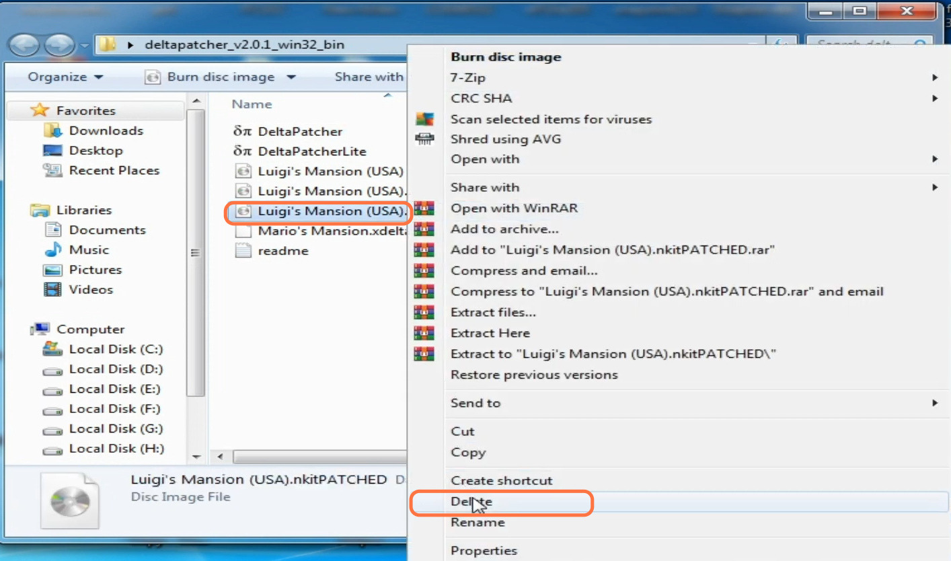Open the Organize dropdown menu
Screen dimensions: 951x561
coord(65,77)
